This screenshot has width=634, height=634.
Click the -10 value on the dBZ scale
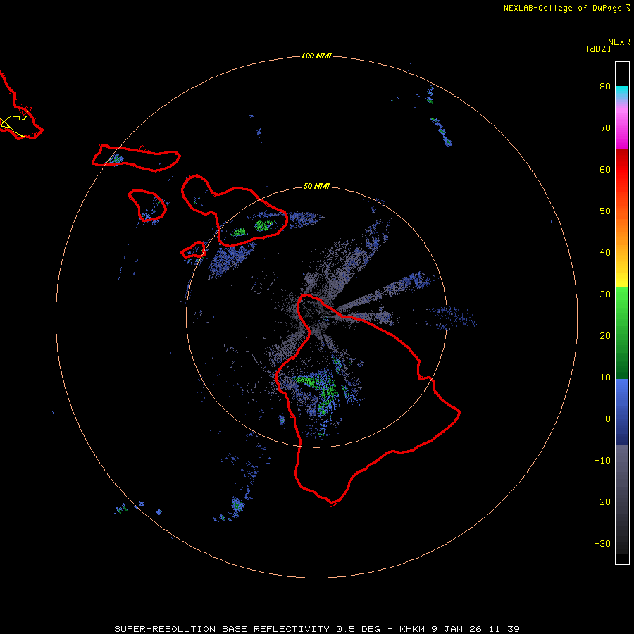coord(602,461)
